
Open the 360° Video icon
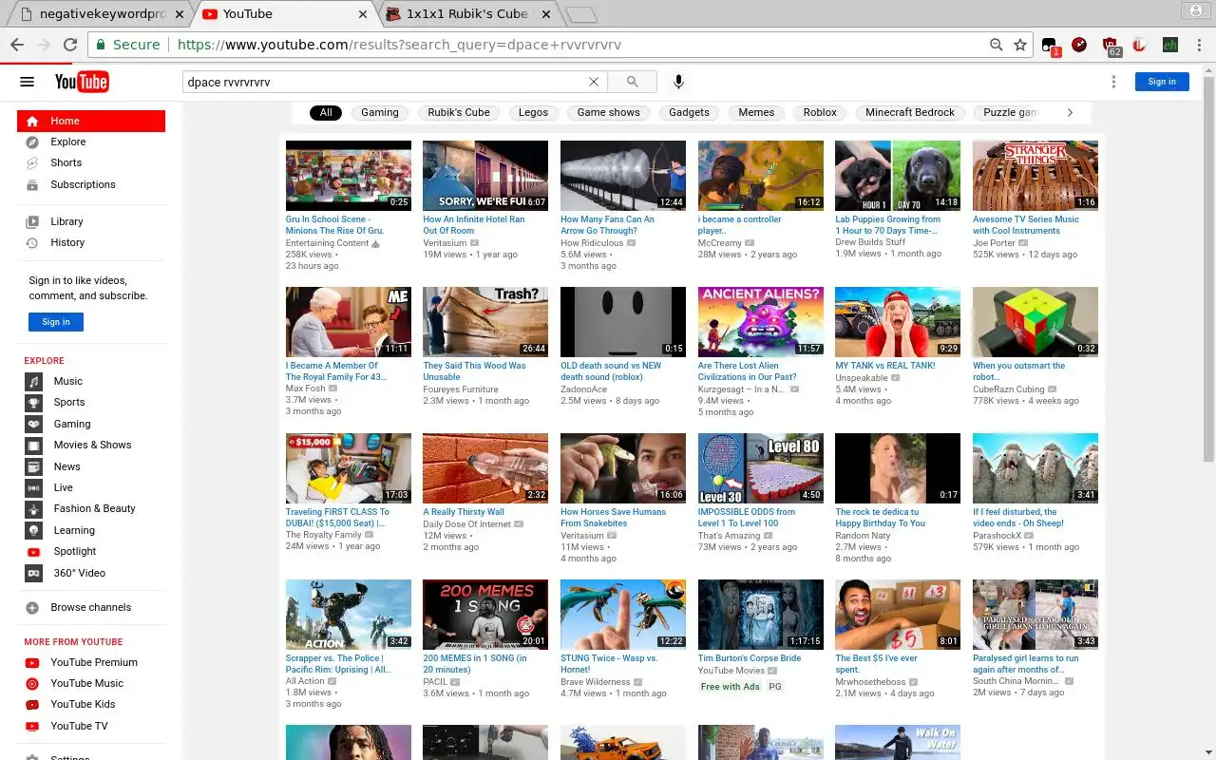[34, 573]
